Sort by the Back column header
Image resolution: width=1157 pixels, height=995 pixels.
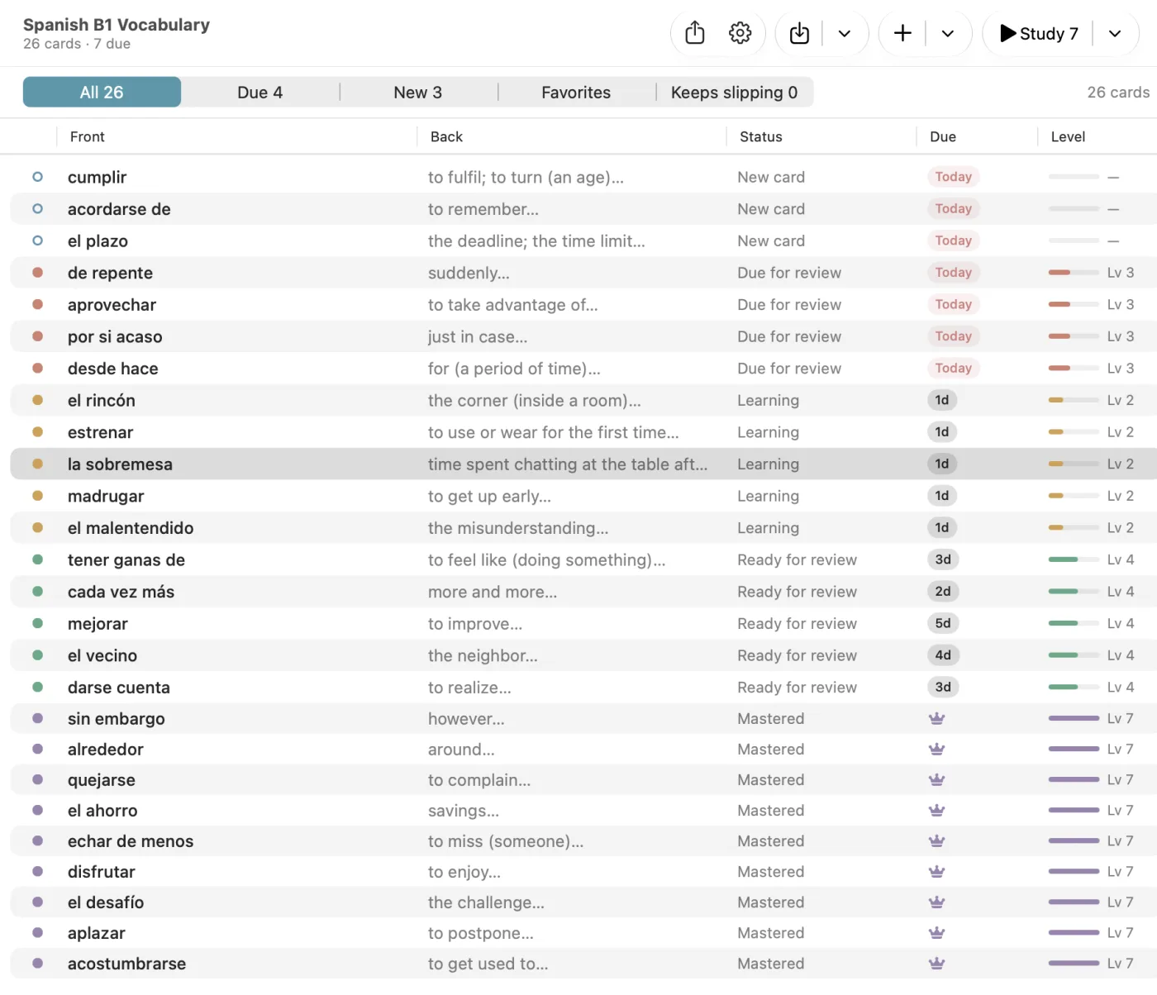[446, 137]
